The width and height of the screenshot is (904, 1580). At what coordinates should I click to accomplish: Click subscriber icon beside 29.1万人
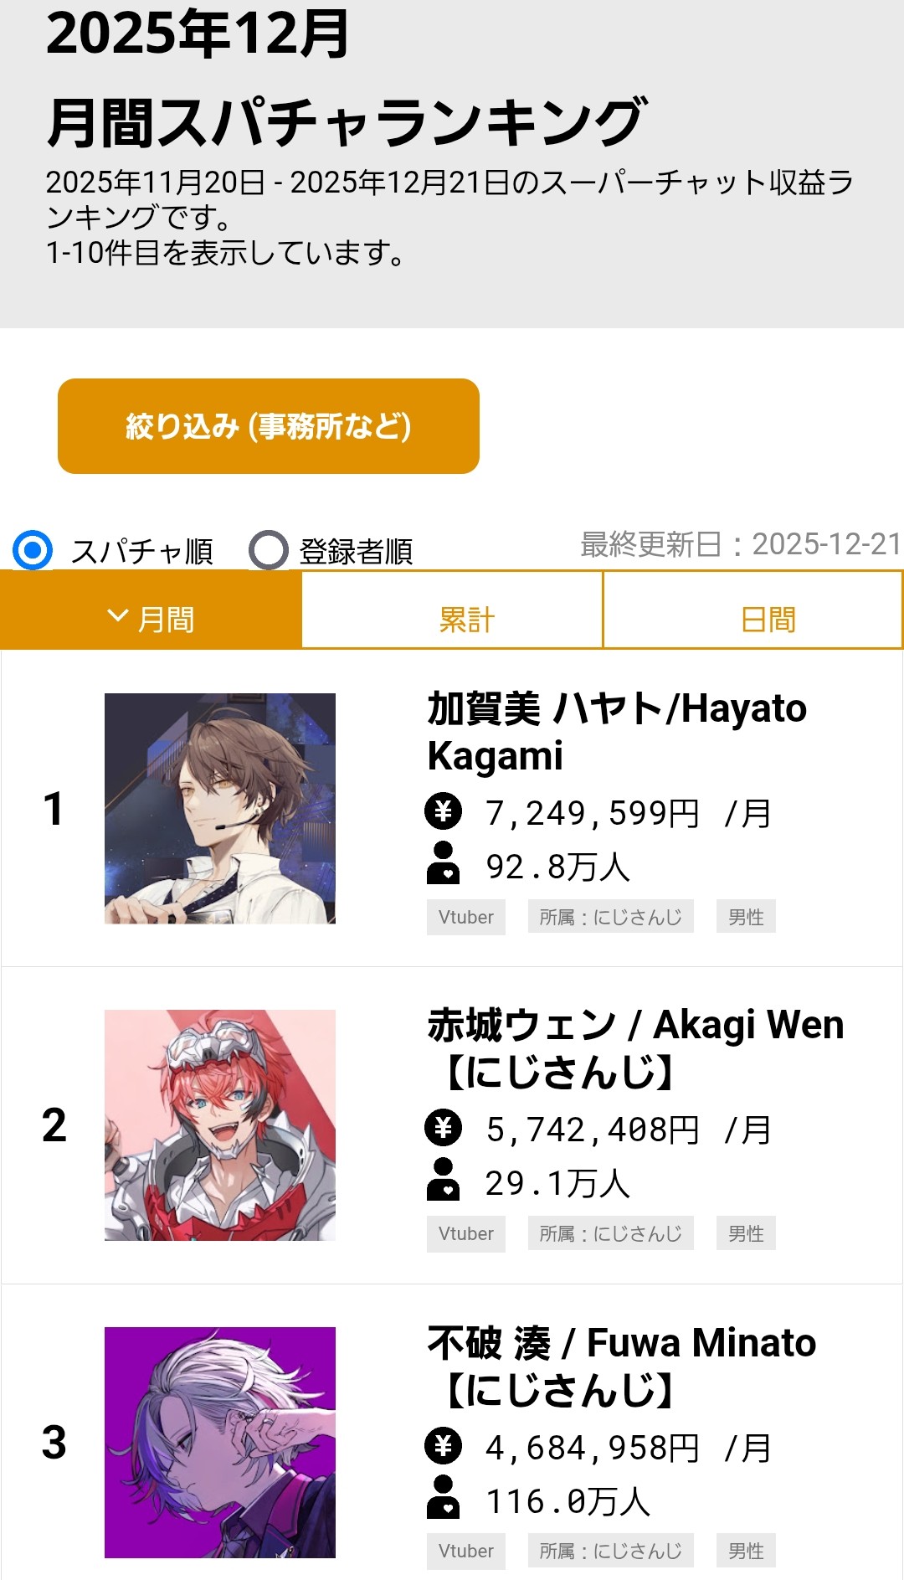[443, 1180]
